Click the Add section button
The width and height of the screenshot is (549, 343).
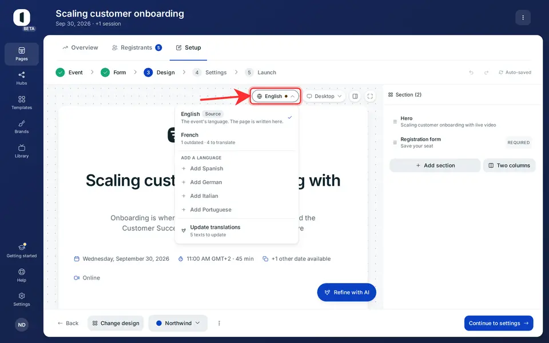click(x=435, y=166)
